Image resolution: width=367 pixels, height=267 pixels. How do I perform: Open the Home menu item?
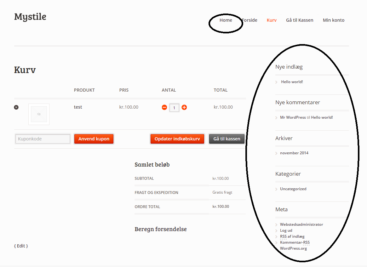point(226,20)
